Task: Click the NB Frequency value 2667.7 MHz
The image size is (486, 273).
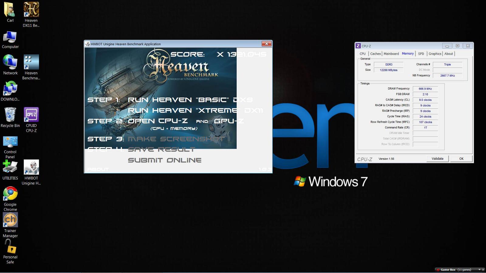Action: tap(447, 76)
